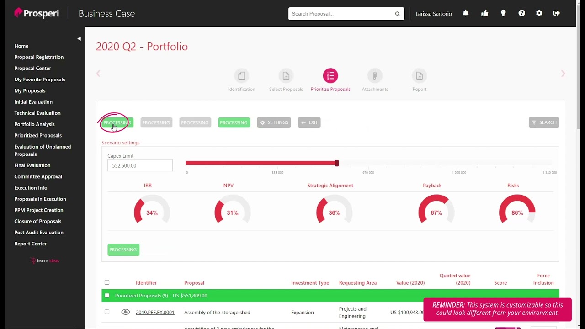585x329 pixels.
Task: Open Home in sidebar
Action: (x=21, y=46)
